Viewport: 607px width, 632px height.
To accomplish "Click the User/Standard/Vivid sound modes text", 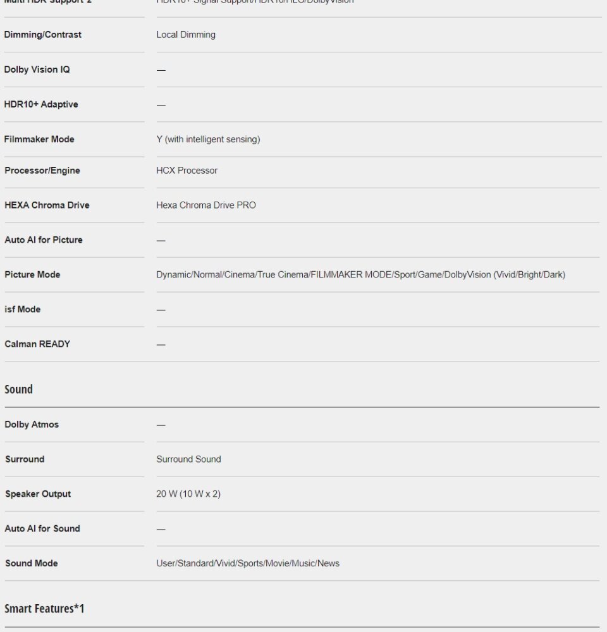I will point(248,563).
